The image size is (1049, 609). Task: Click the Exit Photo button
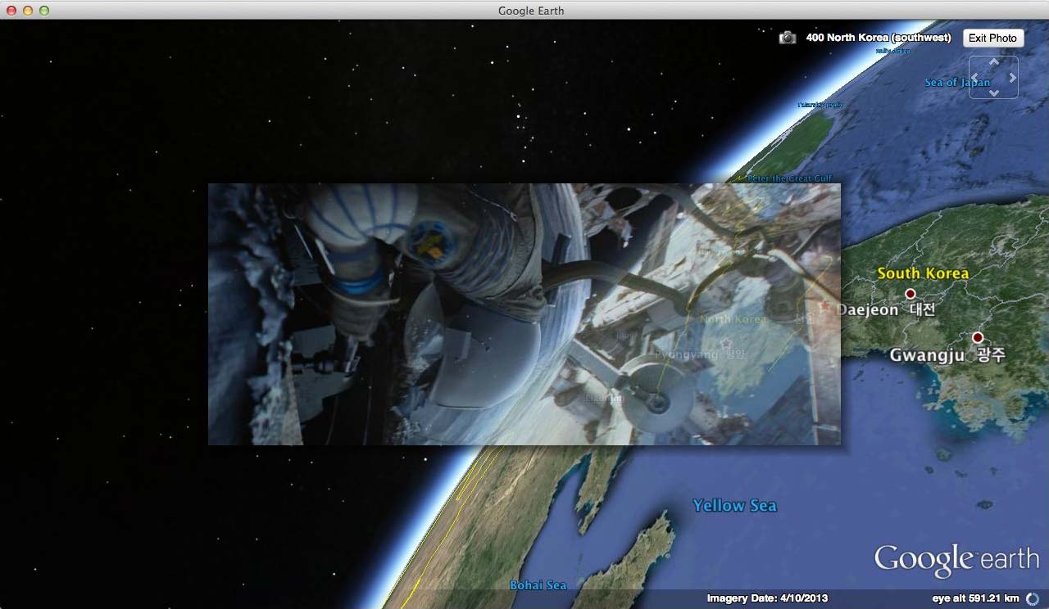[992, 38]
